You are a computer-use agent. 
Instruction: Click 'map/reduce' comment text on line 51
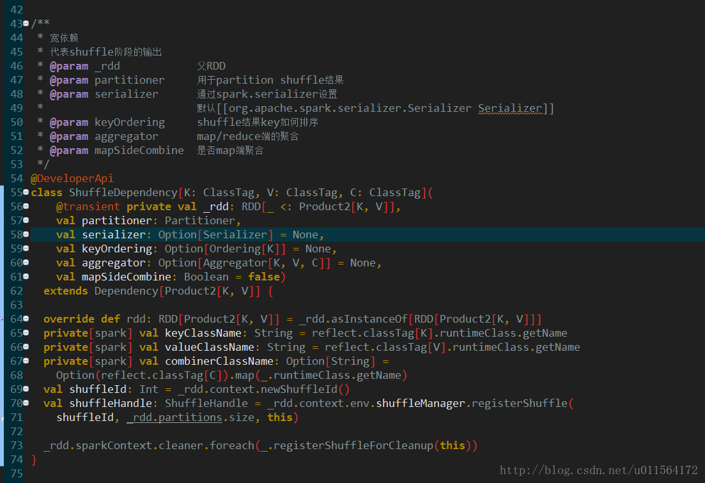pos(229,136)
